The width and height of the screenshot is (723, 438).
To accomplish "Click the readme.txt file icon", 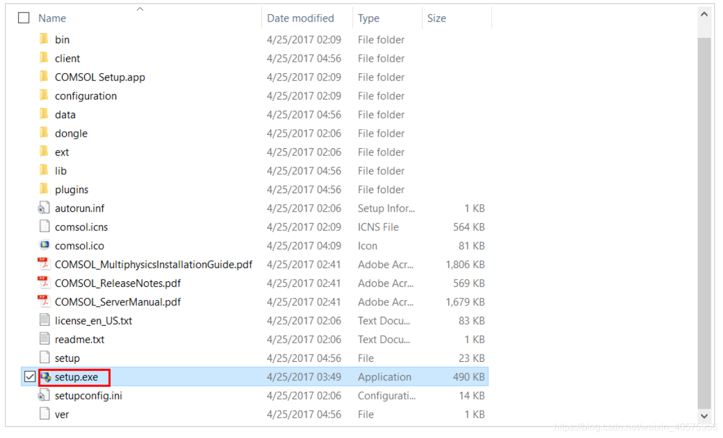I will [x=44, y=339].
